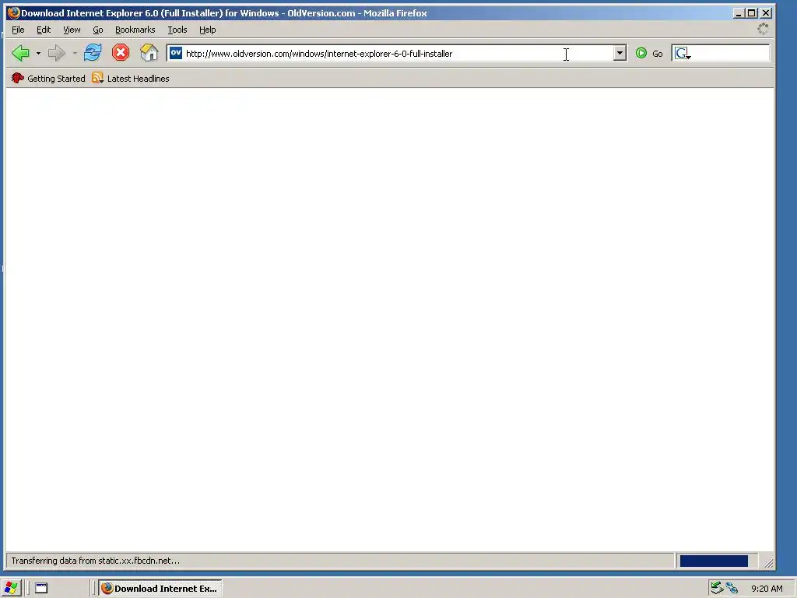
Task: Click in the Google search box
Action: click(730, 54)
